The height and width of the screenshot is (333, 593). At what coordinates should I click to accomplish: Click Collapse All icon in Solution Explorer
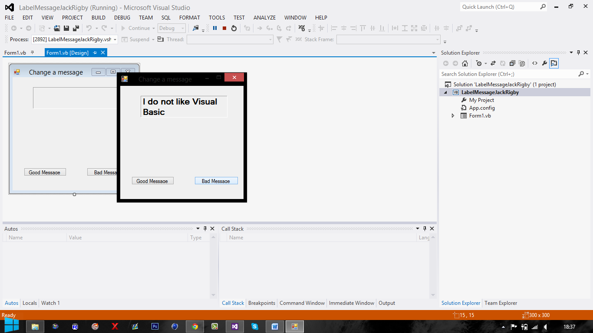coord(512,63)
